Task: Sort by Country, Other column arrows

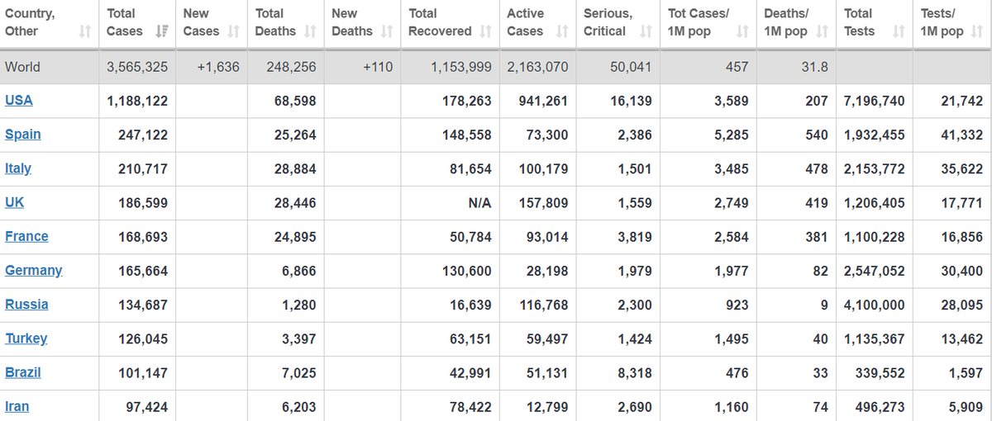Action: [83, 31]
